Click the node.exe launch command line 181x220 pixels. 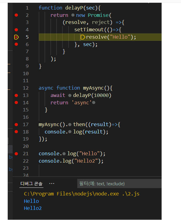[82, 194]
